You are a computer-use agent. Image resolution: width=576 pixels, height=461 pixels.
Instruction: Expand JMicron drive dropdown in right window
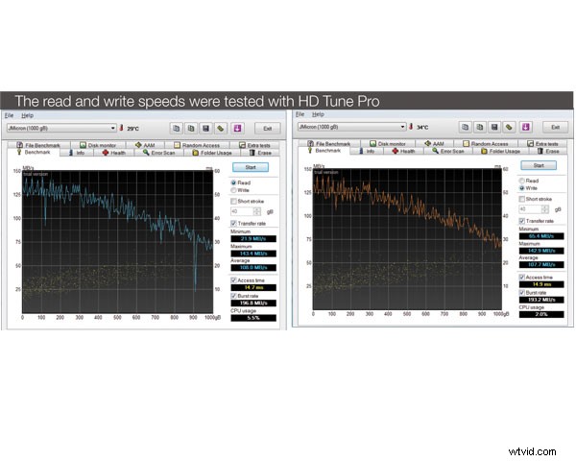401,127
